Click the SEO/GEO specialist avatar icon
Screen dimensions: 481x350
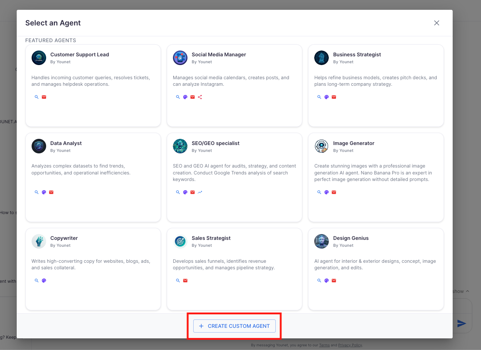tap(180, 146)
